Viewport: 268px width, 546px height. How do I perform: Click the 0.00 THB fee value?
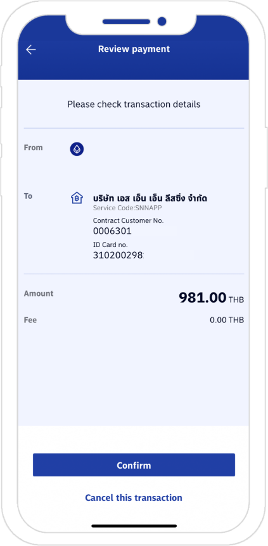click(227, 320)
